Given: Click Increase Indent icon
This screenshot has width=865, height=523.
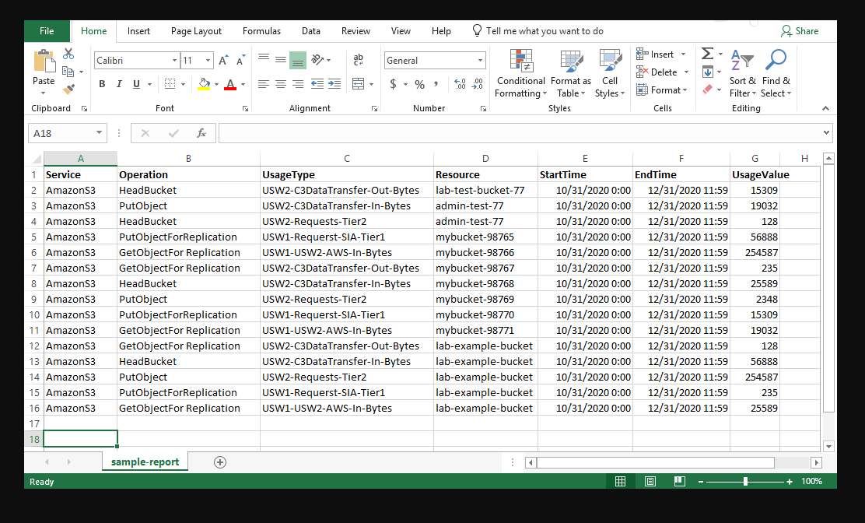Looking at the screenshot, I should [x=334, y=84].
